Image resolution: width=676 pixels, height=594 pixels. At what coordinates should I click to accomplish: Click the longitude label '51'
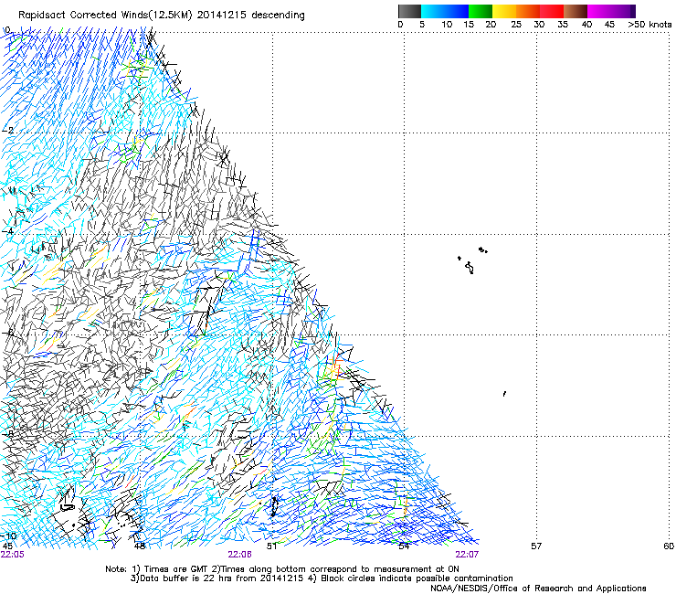(271, 546)
